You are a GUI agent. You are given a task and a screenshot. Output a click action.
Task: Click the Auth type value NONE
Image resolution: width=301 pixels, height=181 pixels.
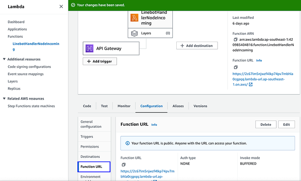[x=185, y=163]
